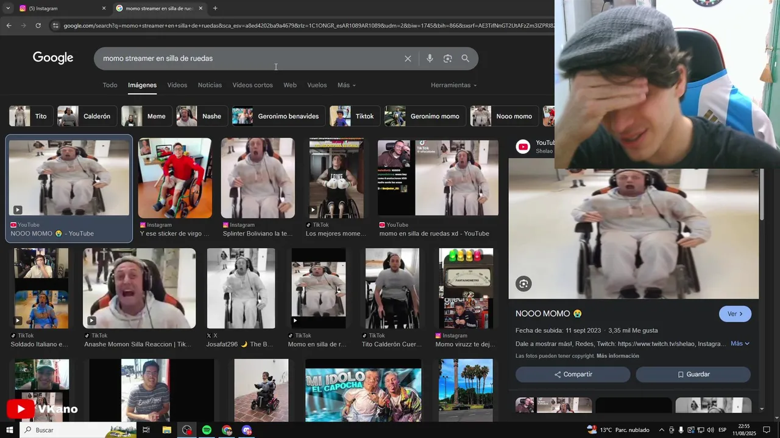
Task: Open Splinter Boliviano Instagram image
Action: click(258, 178)
